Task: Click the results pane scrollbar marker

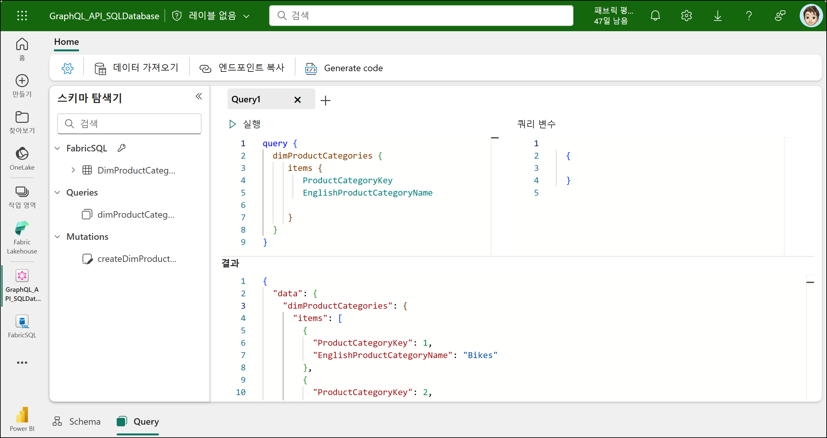Action: pos(810,282)
